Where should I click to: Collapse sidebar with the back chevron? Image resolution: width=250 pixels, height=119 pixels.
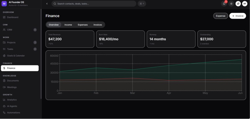[x=47, y=4]
